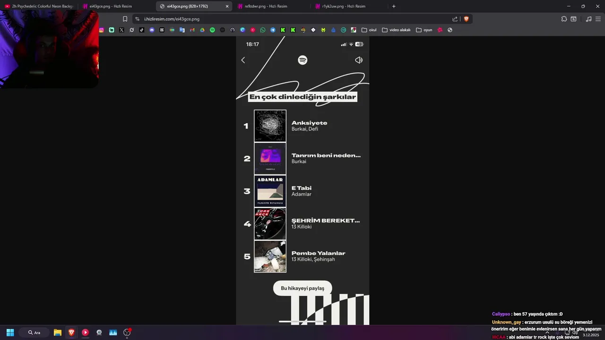Expand the oyun bookmarks folder

(424, 30)
